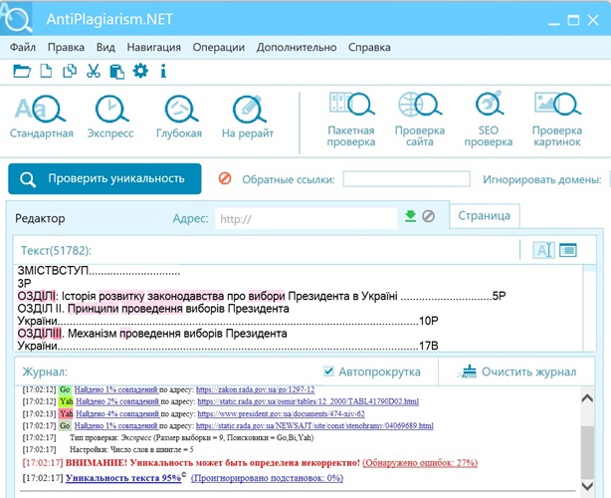Screen dimensions: 611x498
Task: Switch to the Страница tab
Action: [x=485, y=216]
